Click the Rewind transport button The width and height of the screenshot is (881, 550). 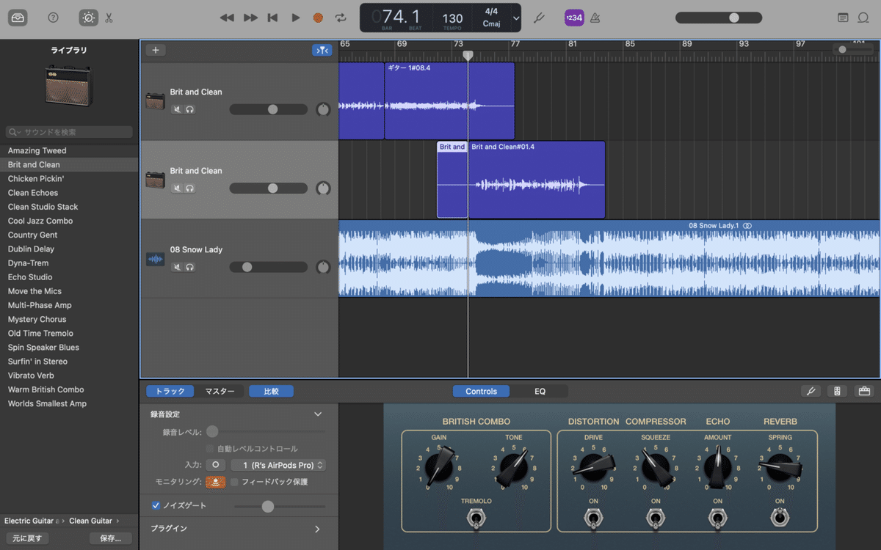point(228,18)
